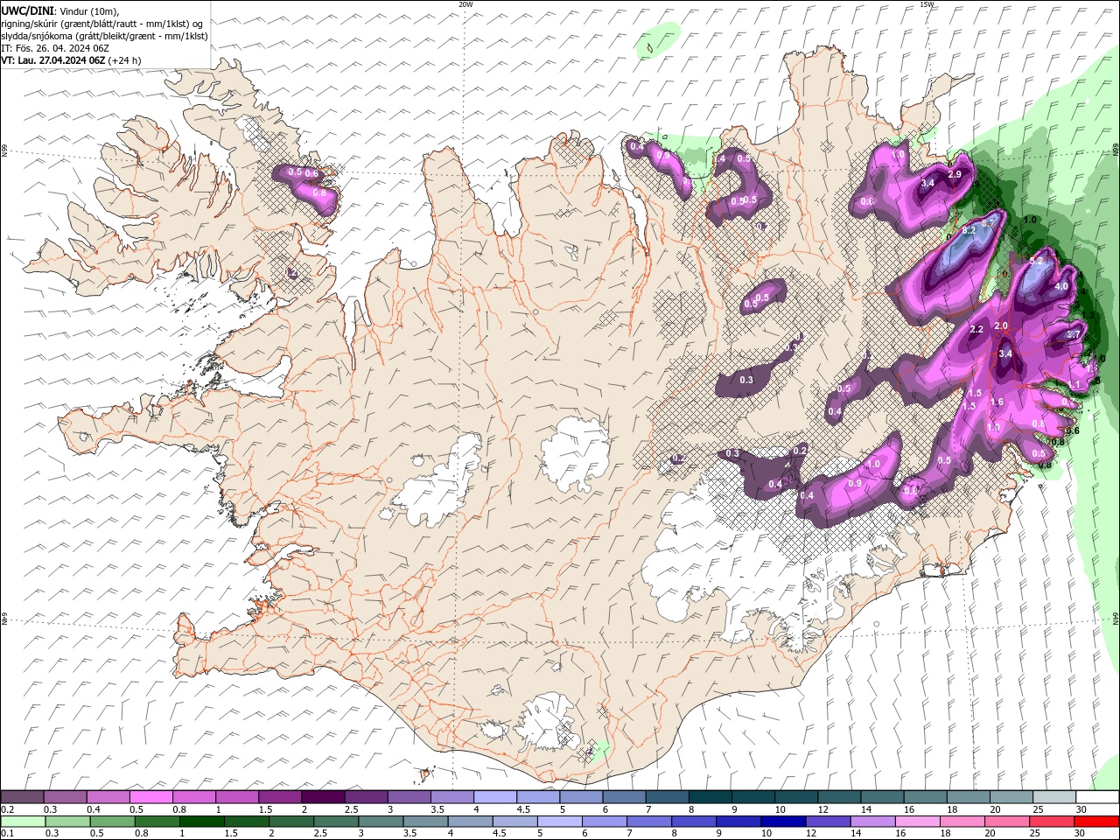Select the white 30+ swatch in snow scale
Viewport: 1120px width, 840px height.
point(1097,797)
